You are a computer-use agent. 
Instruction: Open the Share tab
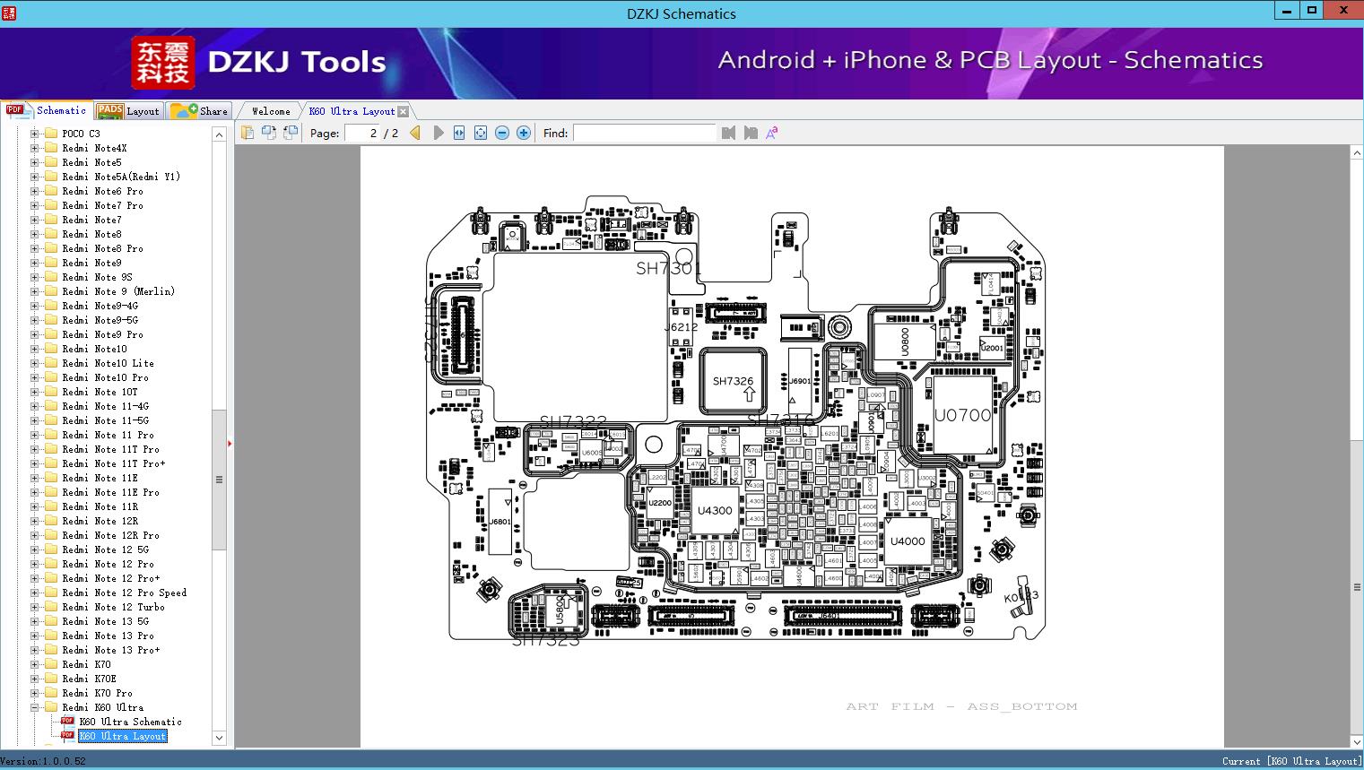(199, 111)
